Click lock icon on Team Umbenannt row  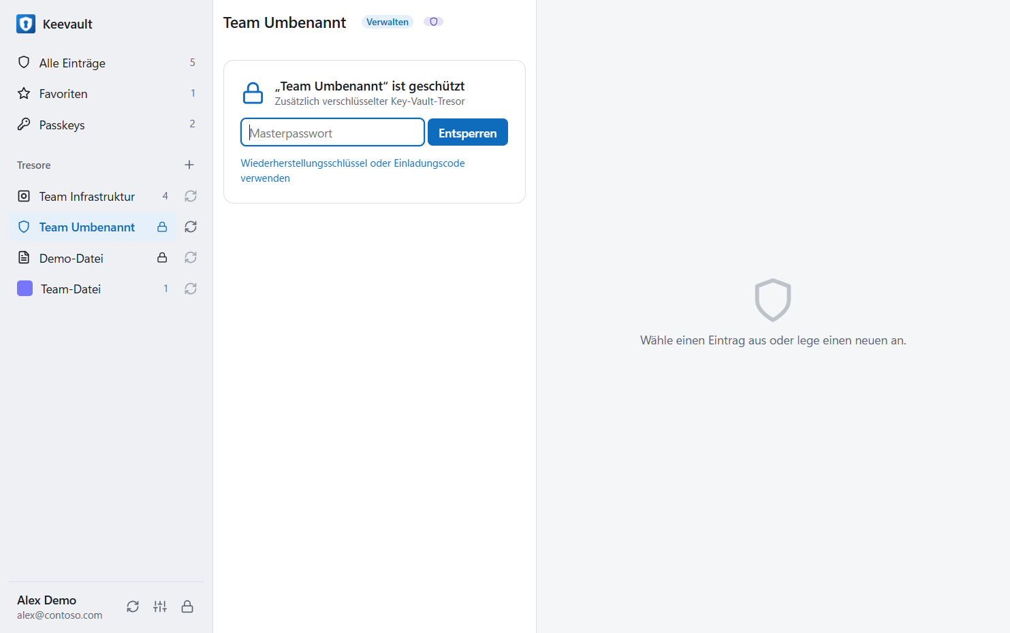coord(162,227)
